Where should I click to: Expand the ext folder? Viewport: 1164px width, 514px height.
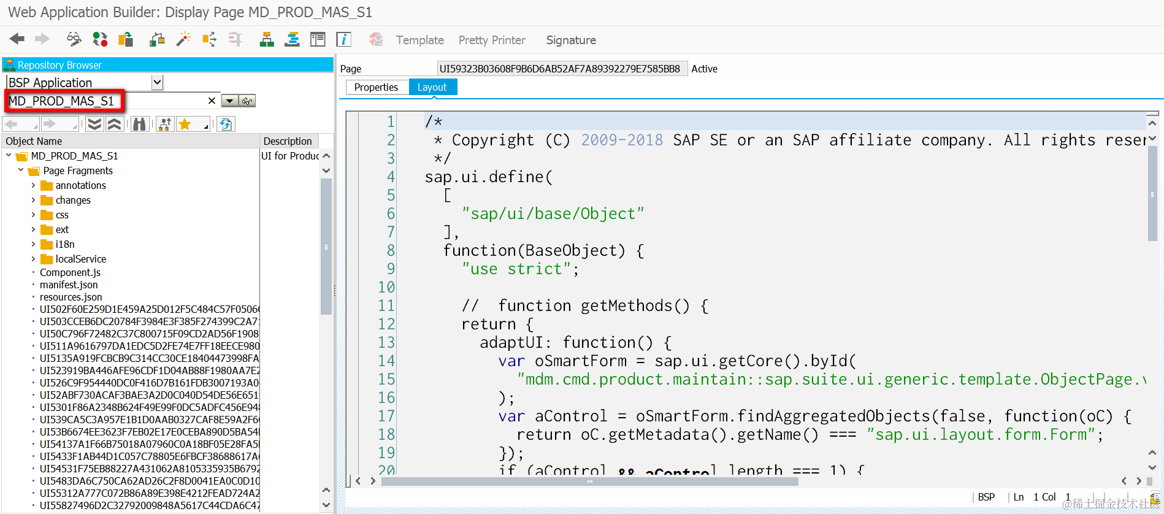click(33, 229)
